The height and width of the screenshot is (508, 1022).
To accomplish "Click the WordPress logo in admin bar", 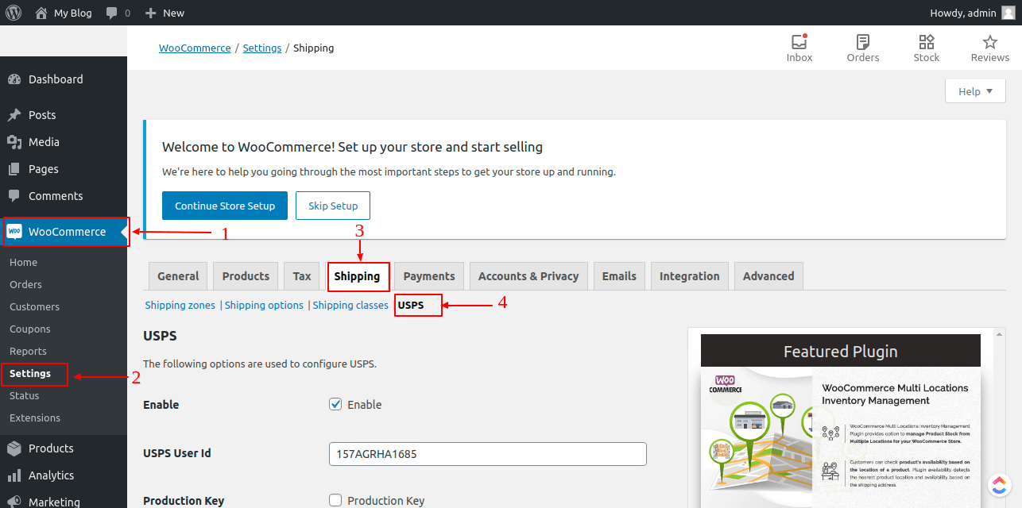I will [x=14, y=13].
